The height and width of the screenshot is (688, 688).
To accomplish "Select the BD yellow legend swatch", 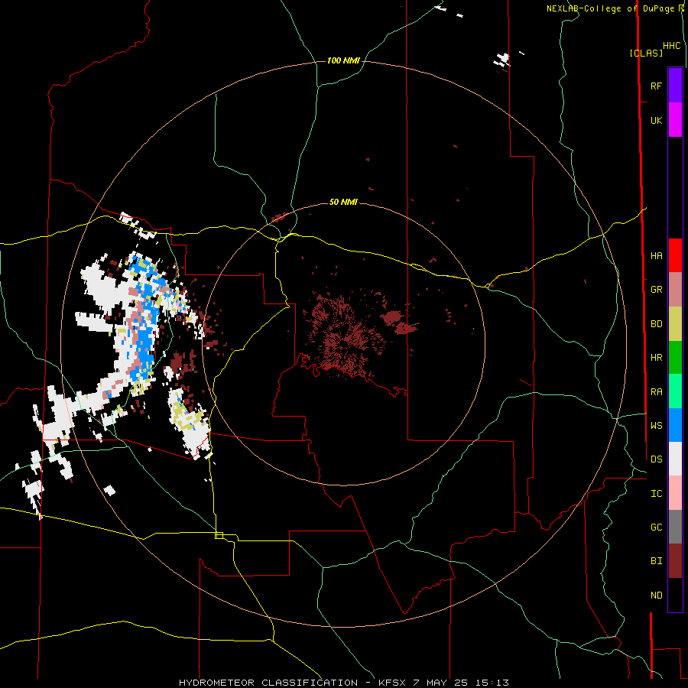I will pos(675,324).
